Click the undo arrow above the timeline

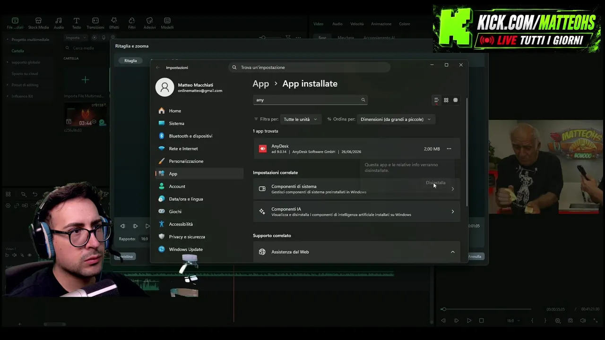pyautogui.click(x=35, y=194)
